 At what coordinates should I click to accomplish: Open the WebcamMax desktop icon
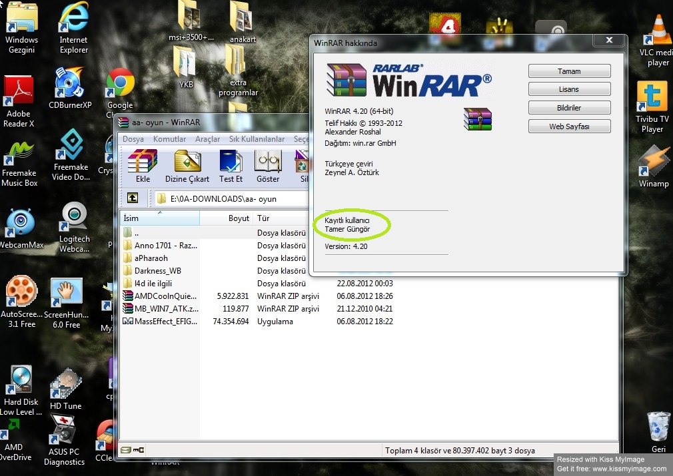coord(21,228)
